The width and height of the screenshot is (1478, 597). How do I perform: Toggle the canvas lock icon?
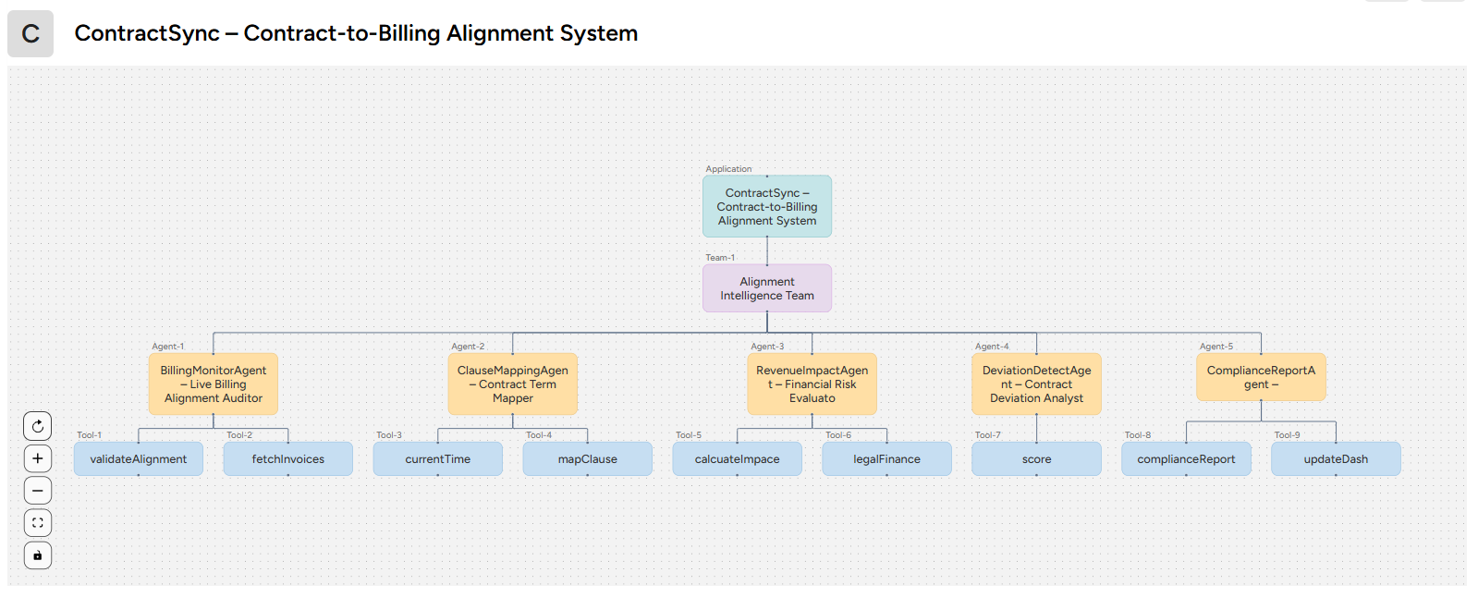coord(38,555)
